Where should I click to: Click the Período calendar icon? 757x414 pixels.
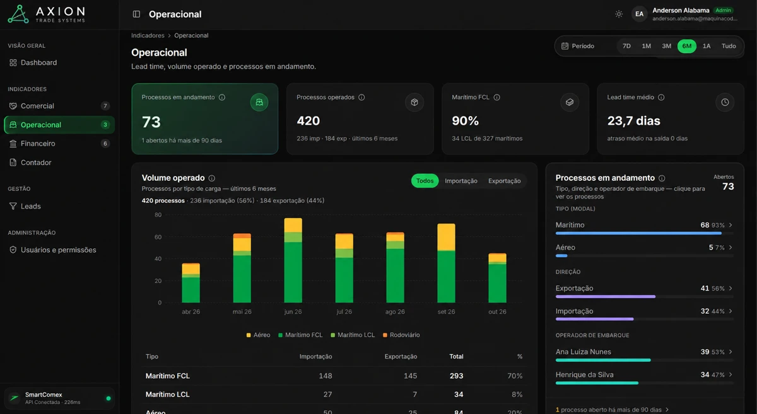[x=565, y=46]
